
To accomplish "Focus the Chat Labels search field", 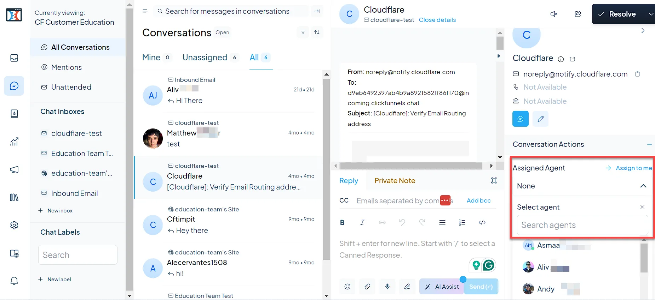I will pos(78,255).
